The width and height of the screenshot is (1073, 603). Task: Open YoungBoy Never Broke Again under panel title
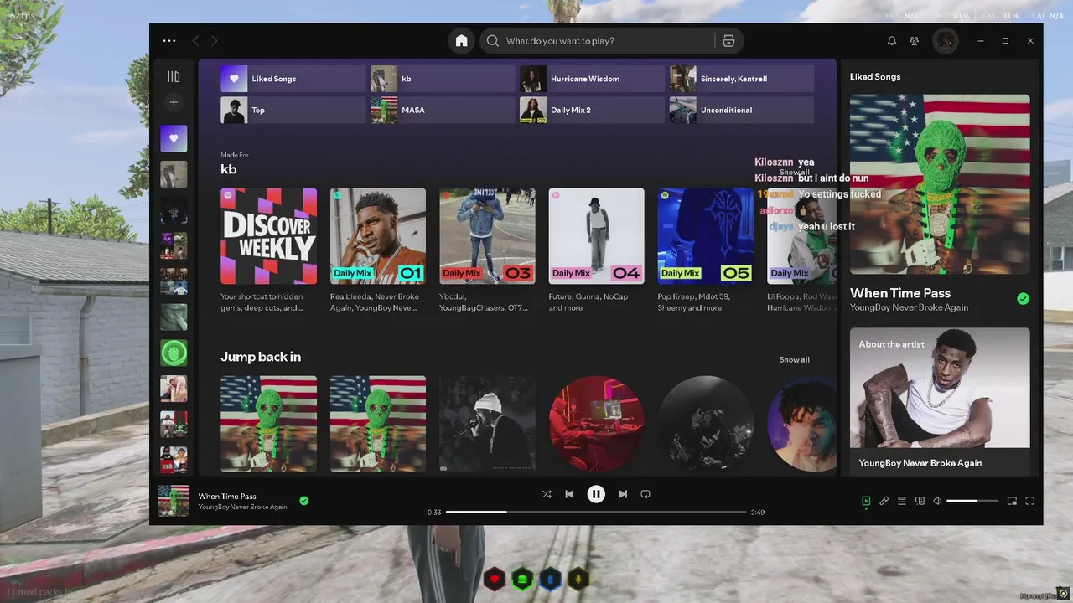[x=909, y=307]
